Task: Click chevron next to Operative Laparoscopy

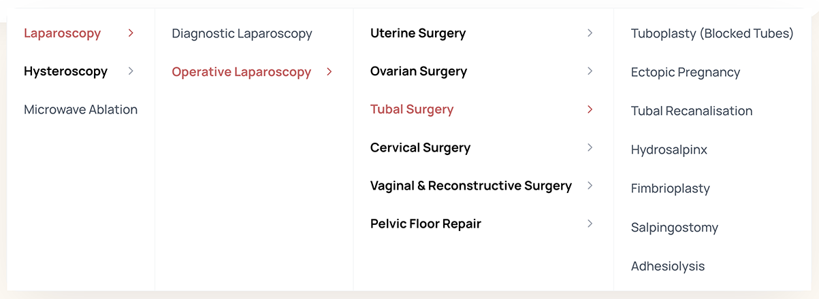Action: 330,71
